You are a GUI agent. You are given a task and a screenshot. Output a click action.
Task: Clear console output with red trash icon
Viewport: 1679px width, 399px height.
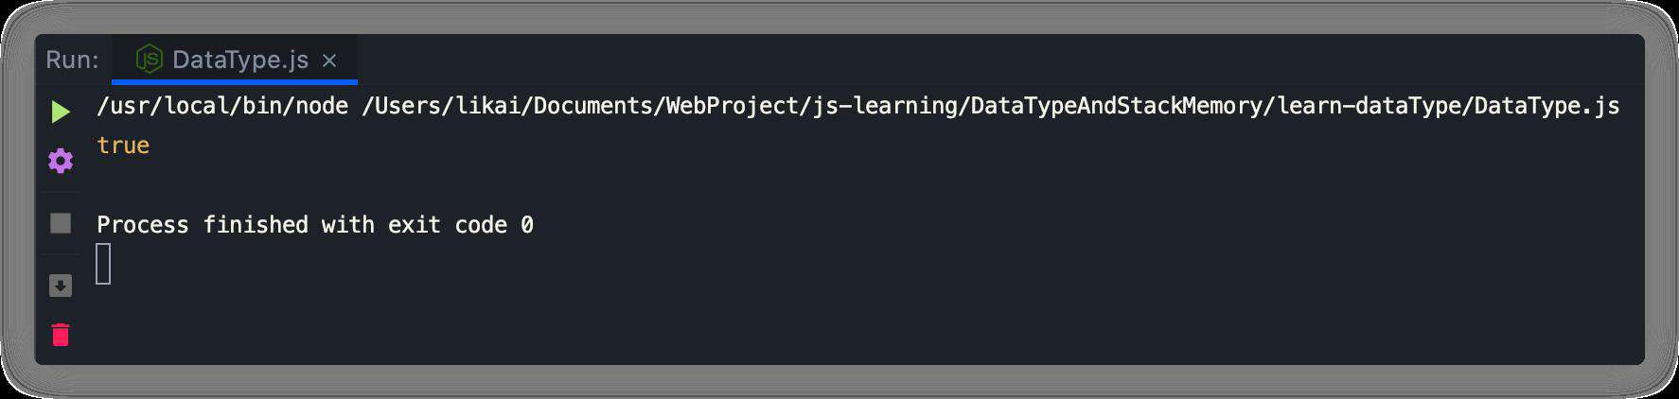[61, 335]
